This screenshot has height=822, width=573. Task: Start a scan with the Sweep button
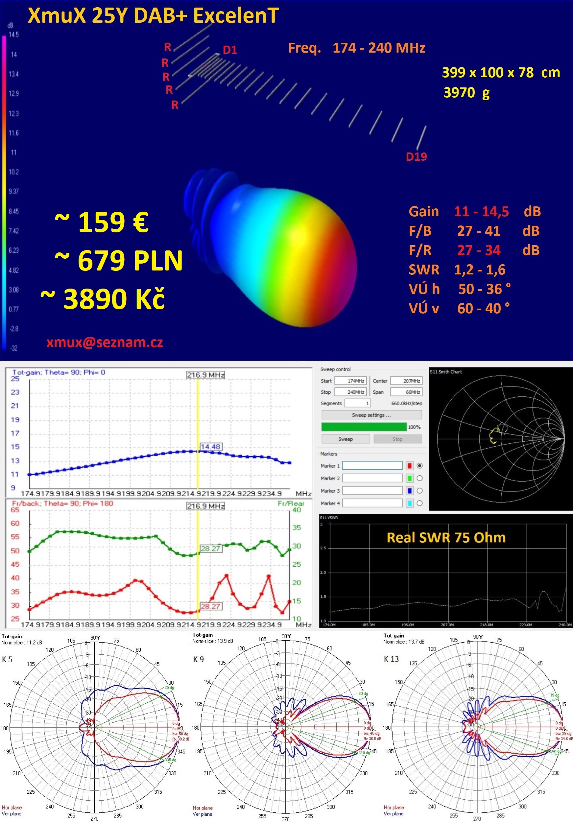pos(346,439)
